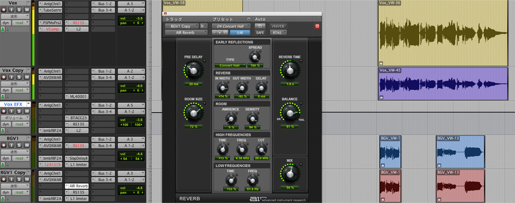
Task: Click the red target button in plugin header
Action: point(317,26)
